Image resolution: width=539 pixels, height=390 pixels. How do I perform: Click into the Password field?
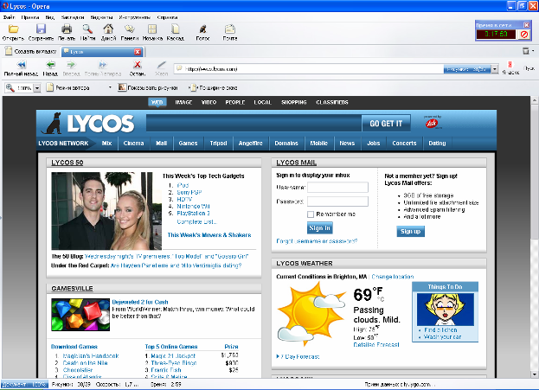tap(337, 201)
